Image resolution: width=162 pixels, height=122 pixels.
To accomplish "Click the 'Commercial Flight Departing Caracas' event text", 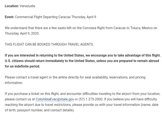I will 43,17.
